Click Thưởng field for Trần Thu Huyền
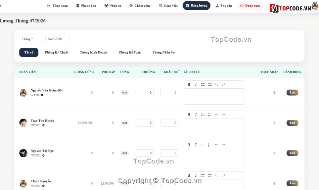Image resolution: width=319 pixels, height=190 pixels. tap(145, 123)
